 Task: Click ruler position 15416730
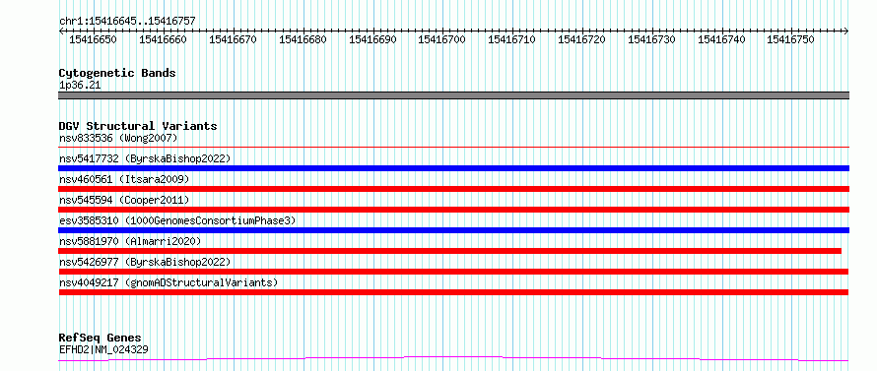651,39
